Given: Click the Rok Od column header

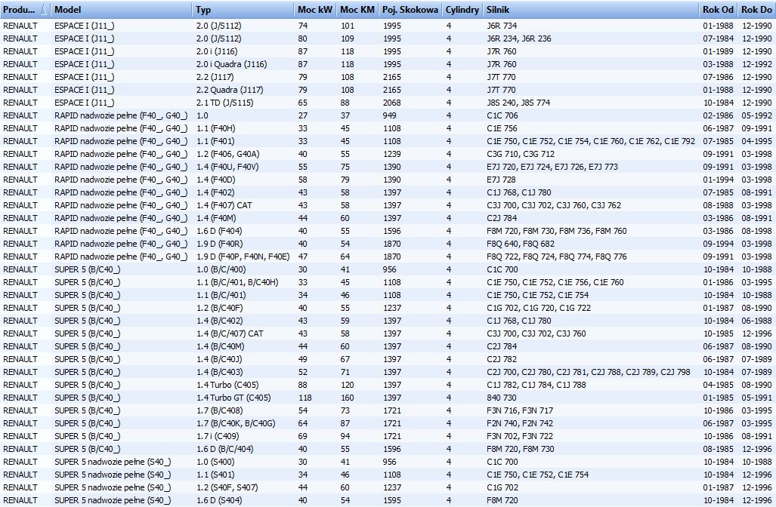Looking at the screenshot, I should click(x=718, y=9).
